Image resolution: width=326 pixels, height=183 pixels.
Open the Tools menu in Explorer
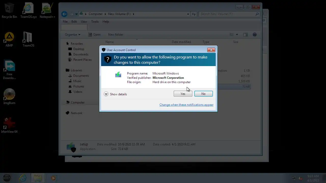(x=95, y=22)
